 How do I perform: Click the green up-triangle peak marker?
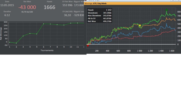(167, 10)
